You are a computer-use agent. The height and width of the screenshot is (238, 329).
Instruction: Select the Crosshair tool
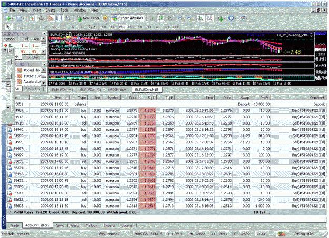point(17,27)
